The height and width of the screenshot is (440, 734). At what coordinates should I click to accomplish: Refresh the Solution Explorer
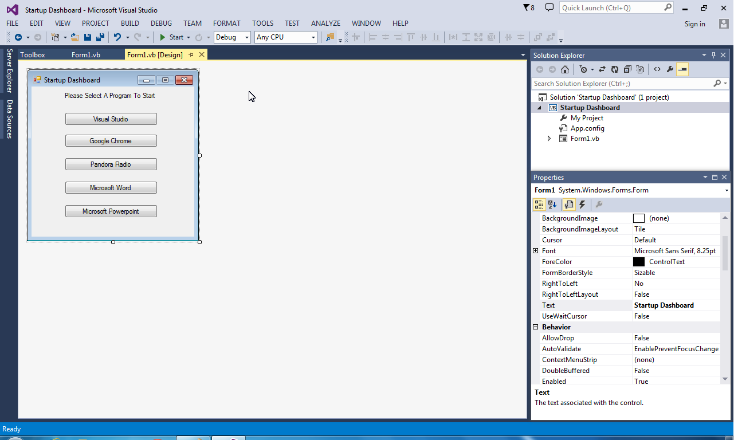pyautogui.click(x=615, y=69)
